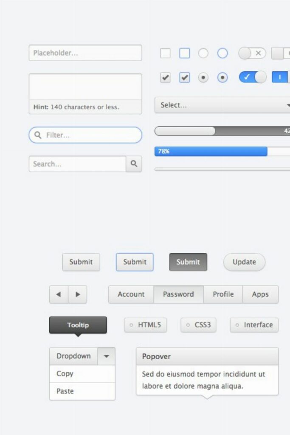The height and width of the screenshot is (435, 290).
Task: Click the gray slider's light handle portion
Action: point(185,131)
